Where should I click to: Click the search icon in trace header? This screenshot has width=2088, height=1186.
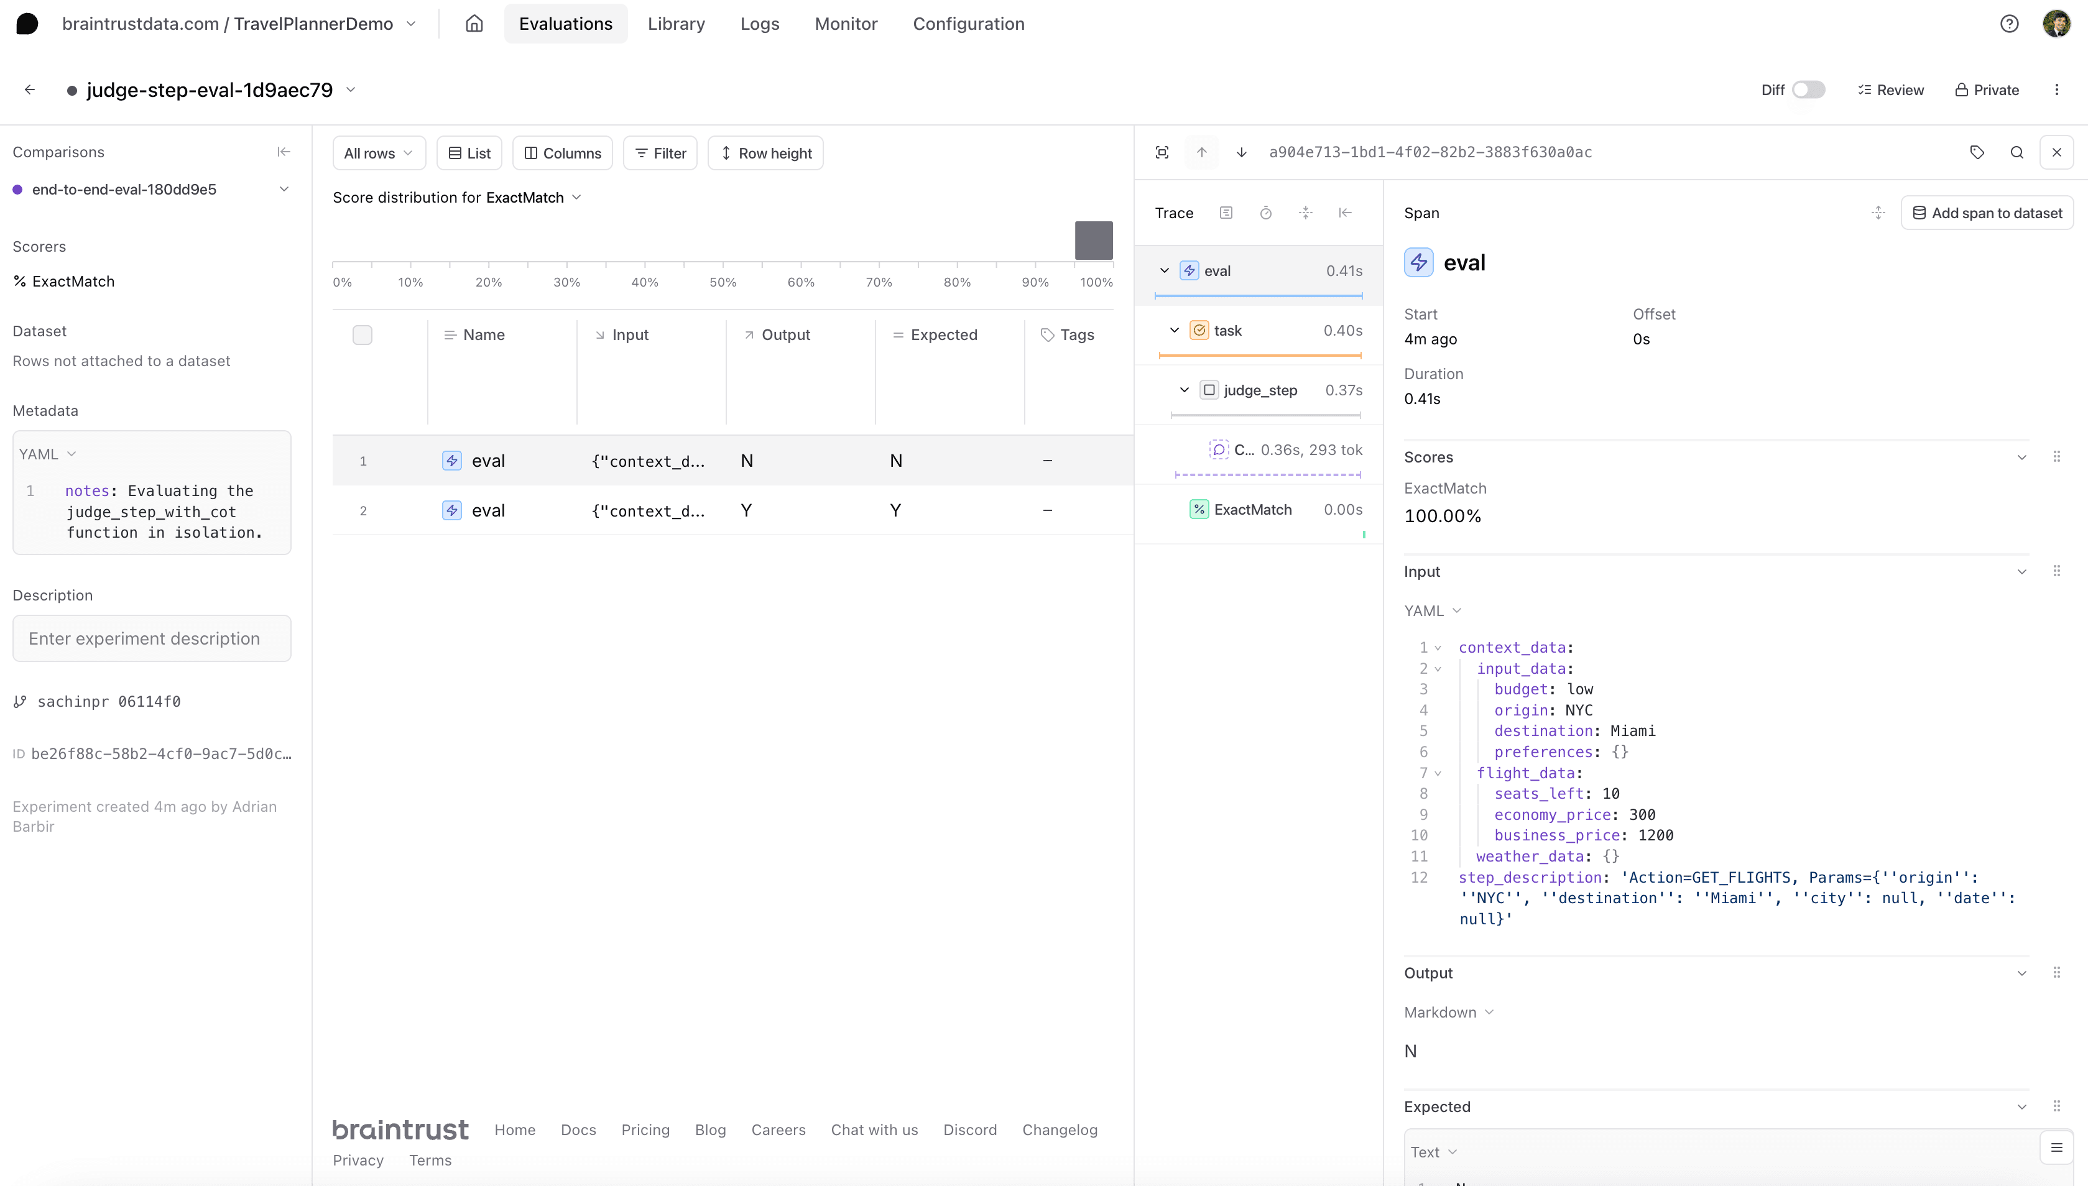click(2016, 152)
